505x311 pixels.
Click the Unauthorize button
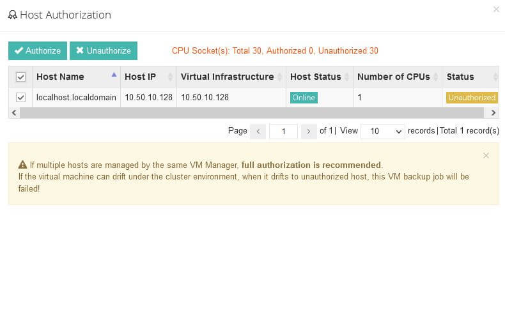pyautogui.click(x=104, y=50)
